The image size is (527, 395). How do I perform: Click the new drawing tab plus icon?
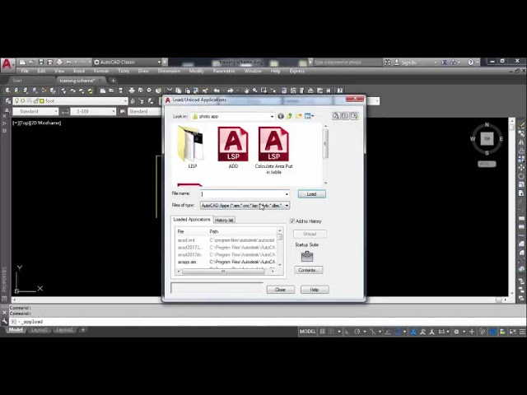tap(114, 81)
